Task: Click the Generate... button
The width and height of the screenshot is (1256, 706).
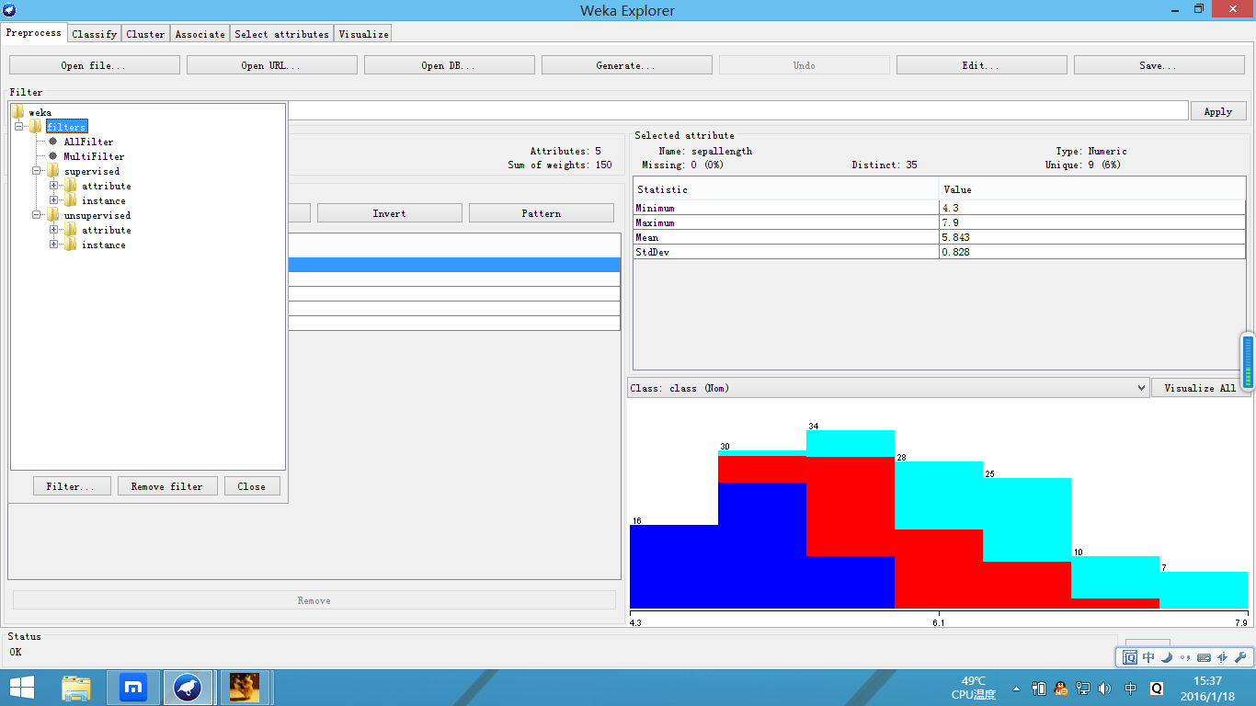Action: coord(627,65)
